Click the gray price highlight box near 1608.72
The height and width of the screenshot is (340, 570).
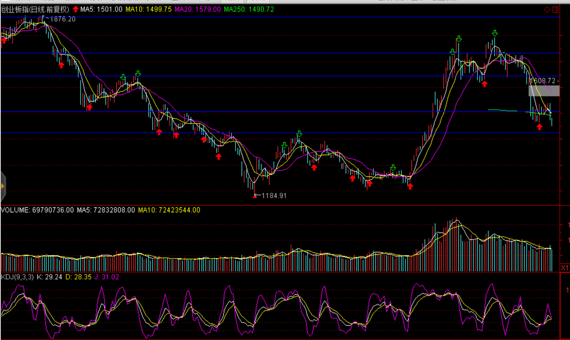544,91
